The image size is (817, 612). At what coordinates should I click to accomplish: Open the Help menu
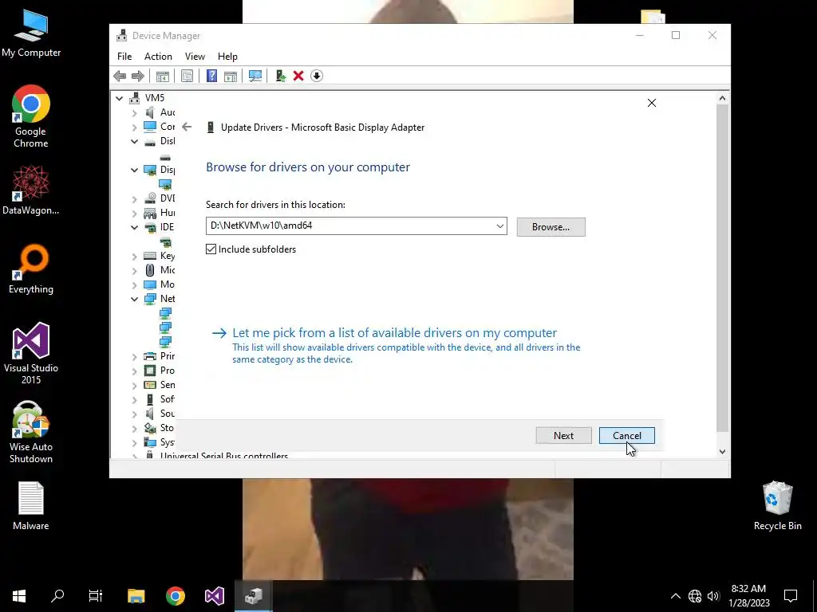click(227, 57)
